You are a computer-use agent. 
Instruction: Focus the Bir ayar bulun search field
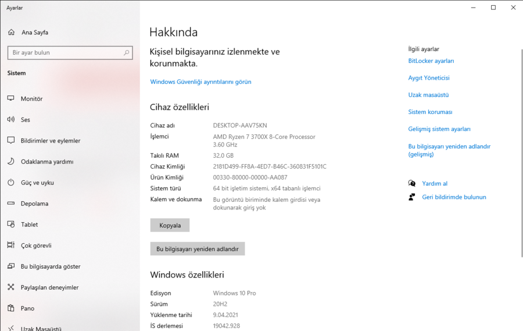pyautogui.click(x=65, y=53)
